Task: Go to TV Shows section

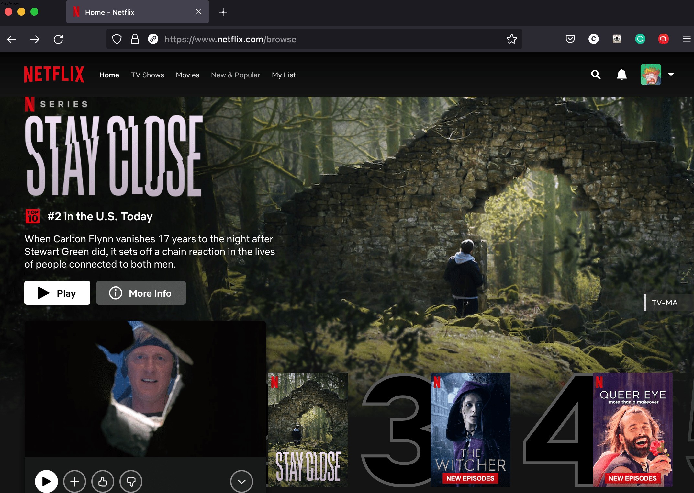Action: tap(148, 75)
